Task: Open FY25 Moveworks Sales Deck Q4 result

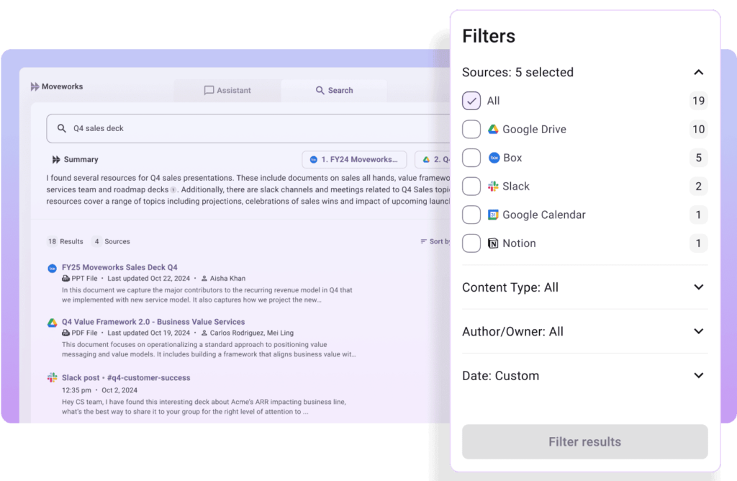Action: tap(119, 267)
